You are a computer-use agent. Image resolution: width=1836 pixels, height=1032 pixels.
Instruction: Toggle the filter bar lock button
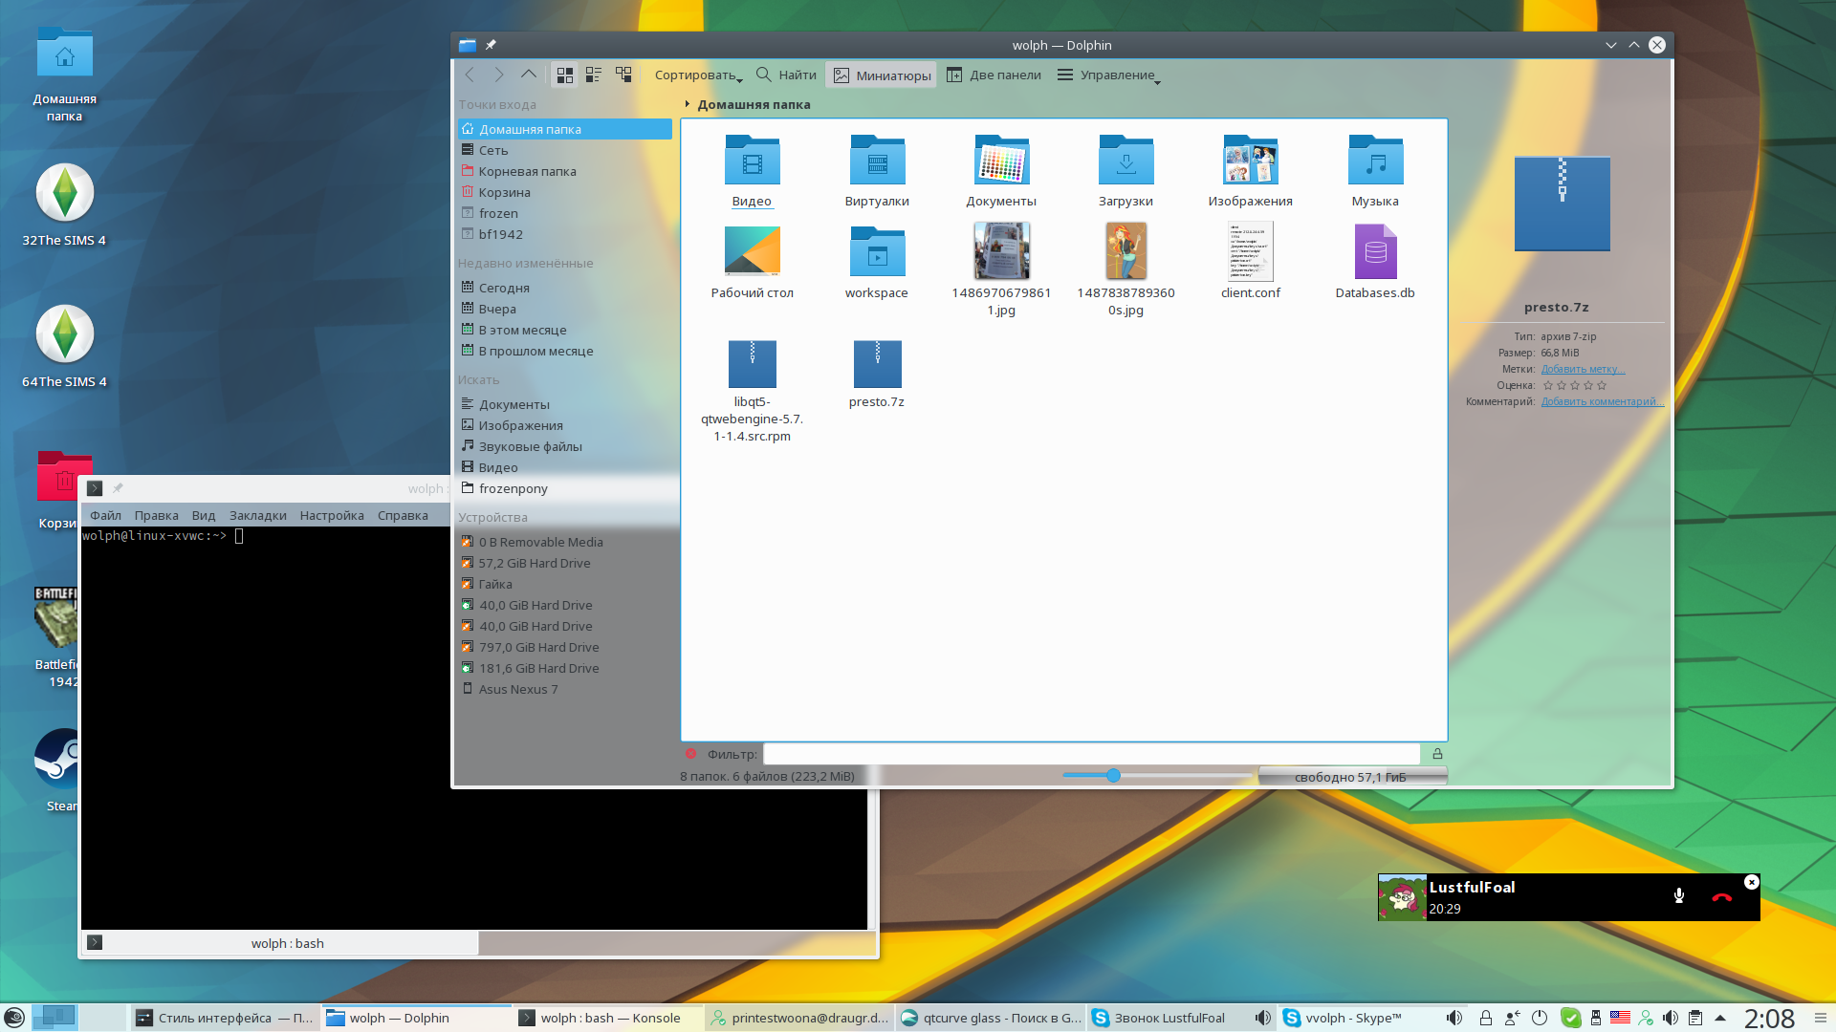point(1436,754)
